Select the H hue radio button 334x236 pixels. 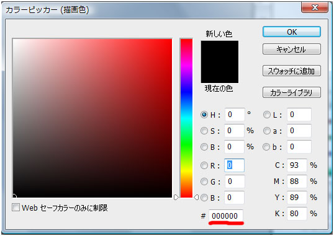[204, 115]
